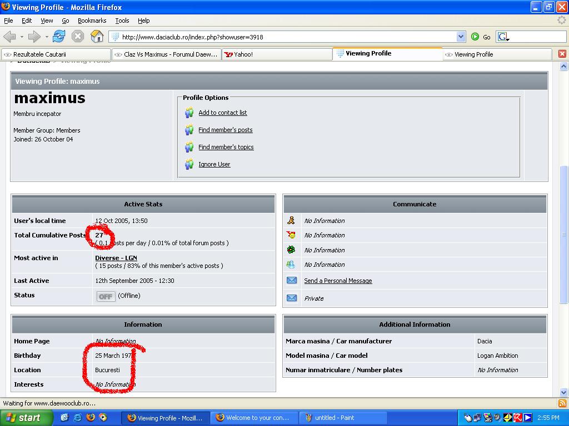569x426 pixels.
Task: Click the Ignore User link
Action: coord(214,164)
